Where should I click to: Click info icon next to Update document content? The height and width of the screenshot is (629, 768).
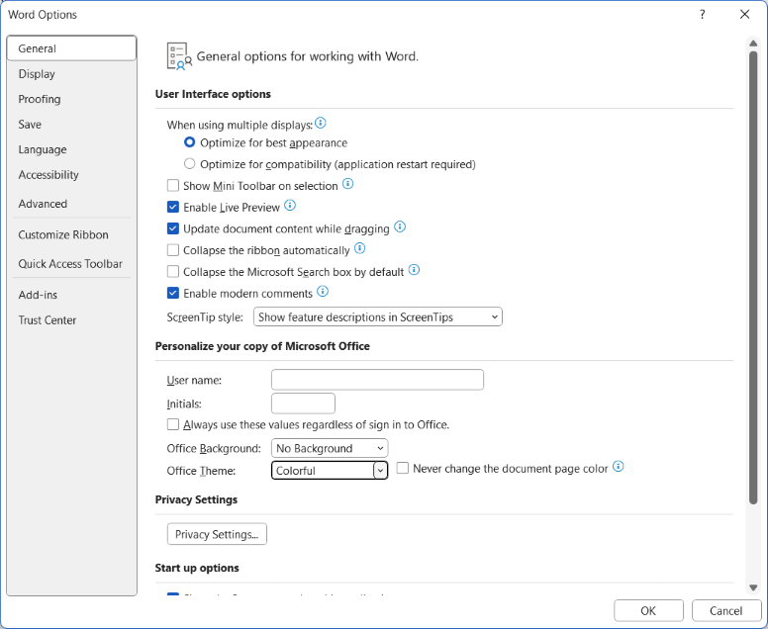pyautogui.click(x=400, y=226)
